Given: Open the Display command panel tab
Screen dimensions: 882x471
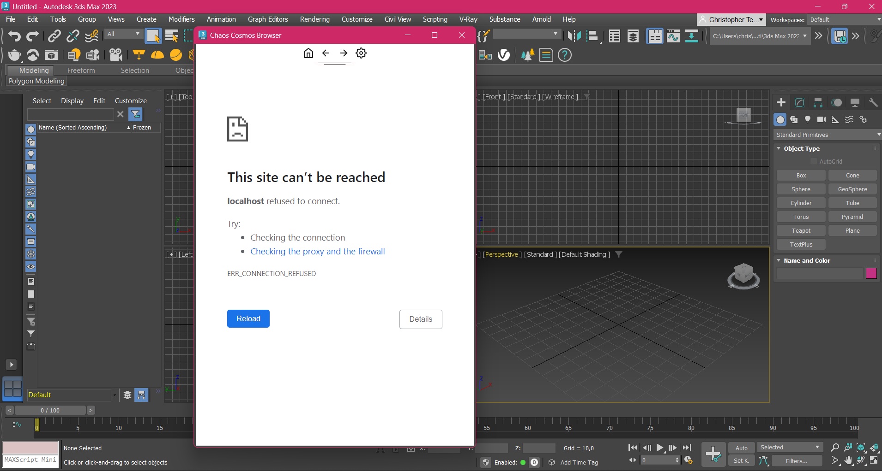Looking at the screenshot, I should click(x=855, y=102).
